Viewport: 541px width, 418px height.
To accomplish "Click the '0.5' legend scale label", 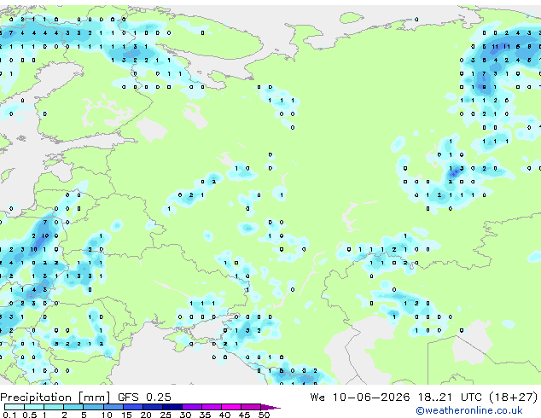I will click(29, 415).
